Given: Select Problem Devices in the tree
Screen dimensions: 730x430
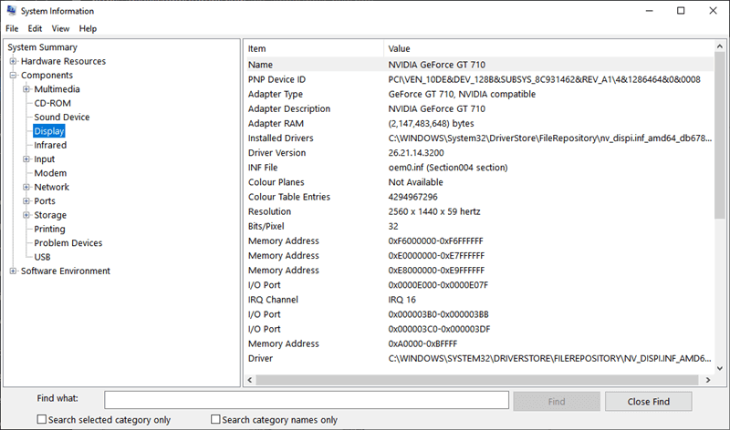Looking at the screenshot, I should pyautogui.click(x=68, y=242).
